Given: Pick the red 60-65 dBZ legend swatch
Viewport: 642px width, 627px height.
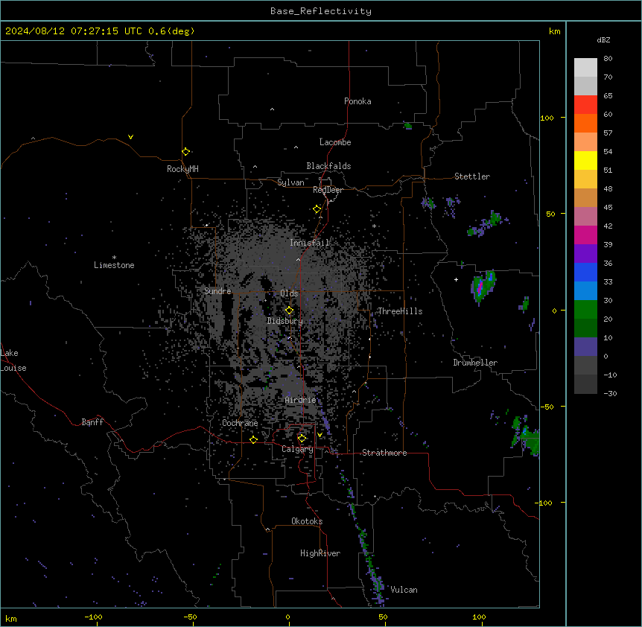Looking at the screenshot, I should 585,105.
